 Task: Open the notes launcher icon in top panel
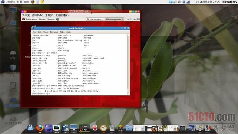coord(42,2)
